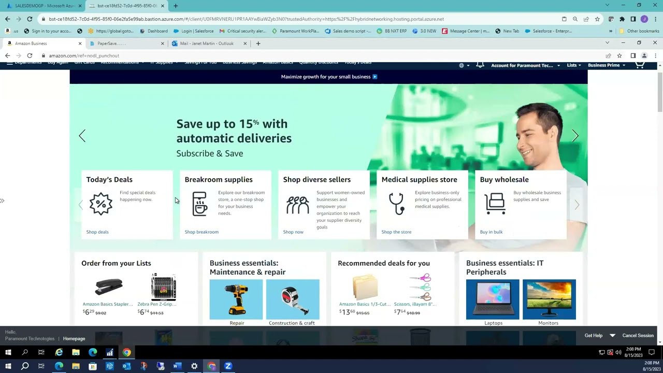Click Cancel Session button
Viewport: 663px width, 373px height.
[638, 336]
